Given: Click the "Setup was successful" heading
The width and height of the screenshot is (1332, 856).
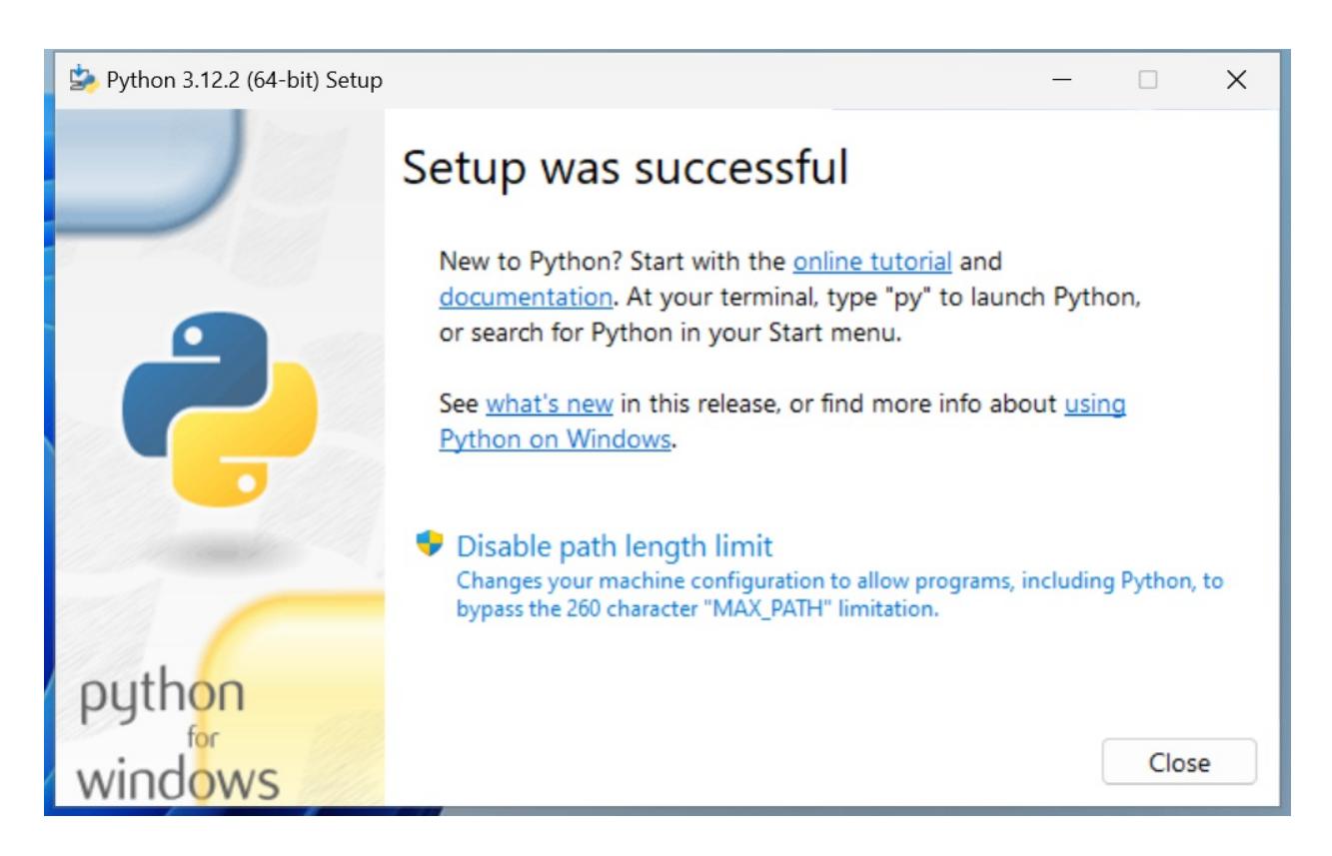Looking at the screenshot, I should coord(625,170).
